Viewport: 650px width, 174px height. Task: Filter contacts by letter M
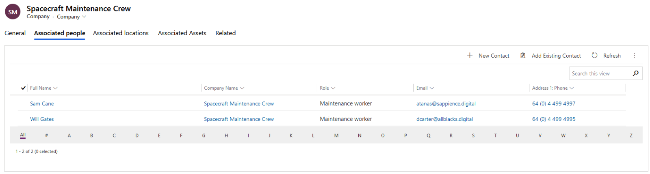[336, 135]
